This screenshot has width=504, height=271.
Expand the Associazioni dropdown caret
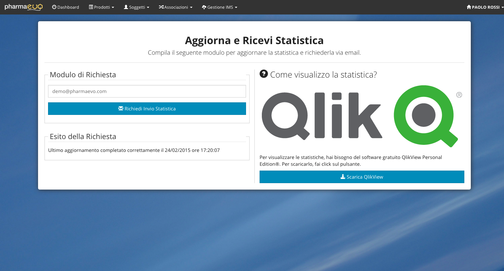[191, 7]
